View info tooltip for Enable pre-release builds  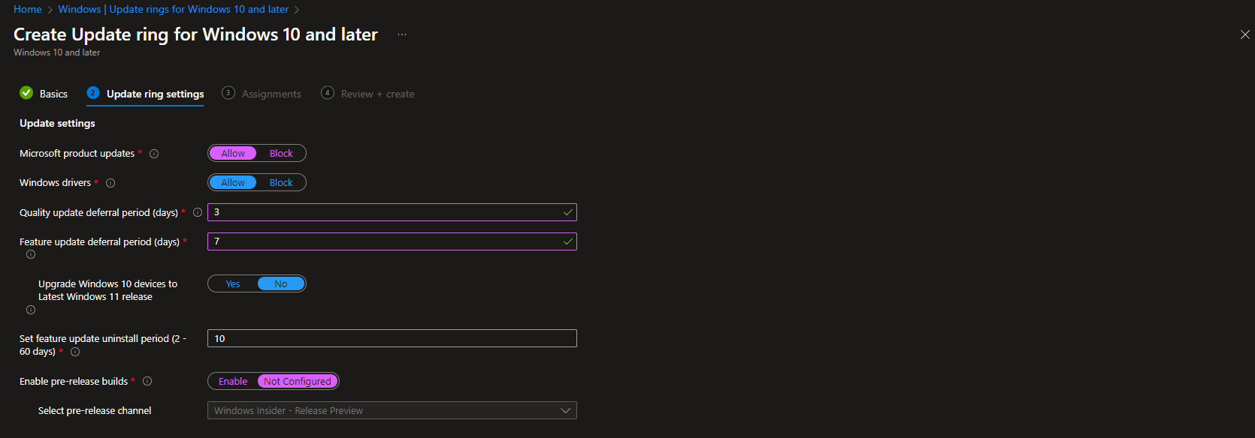tap(147, 381)
